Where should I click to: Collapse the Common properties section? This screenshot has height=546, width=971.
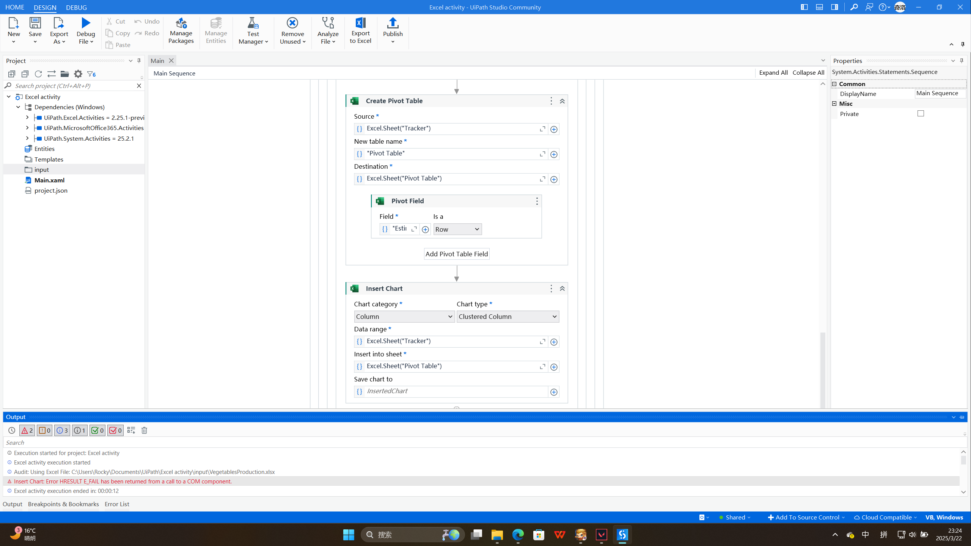(x=834, y=84)
